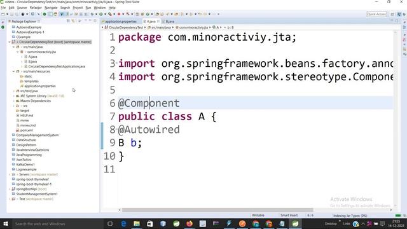Expand the springBootApi project
407x229 pixels.
(10, 190)
